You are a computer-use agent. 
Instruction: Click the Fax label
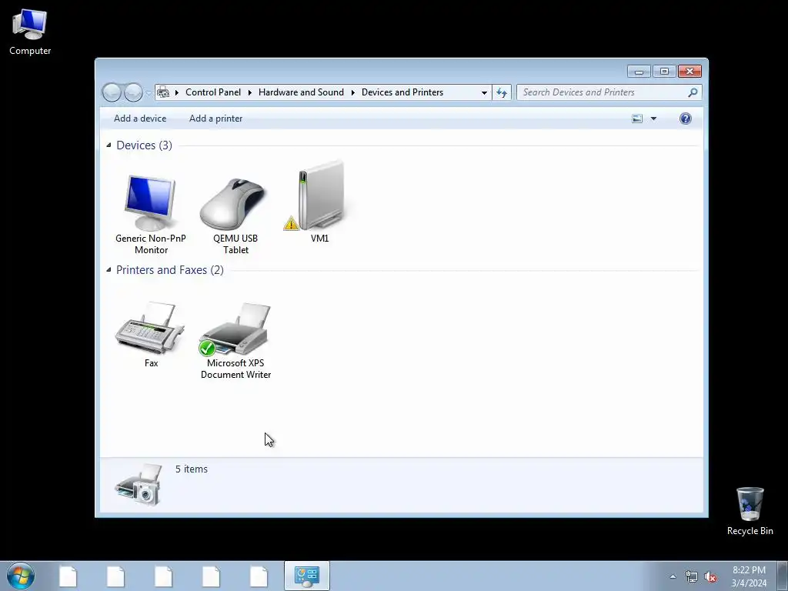[152, 363]
